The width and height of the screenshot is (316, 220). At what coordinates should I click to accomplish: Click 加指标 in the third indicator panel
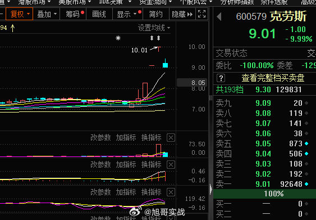(x=126, y=192)
